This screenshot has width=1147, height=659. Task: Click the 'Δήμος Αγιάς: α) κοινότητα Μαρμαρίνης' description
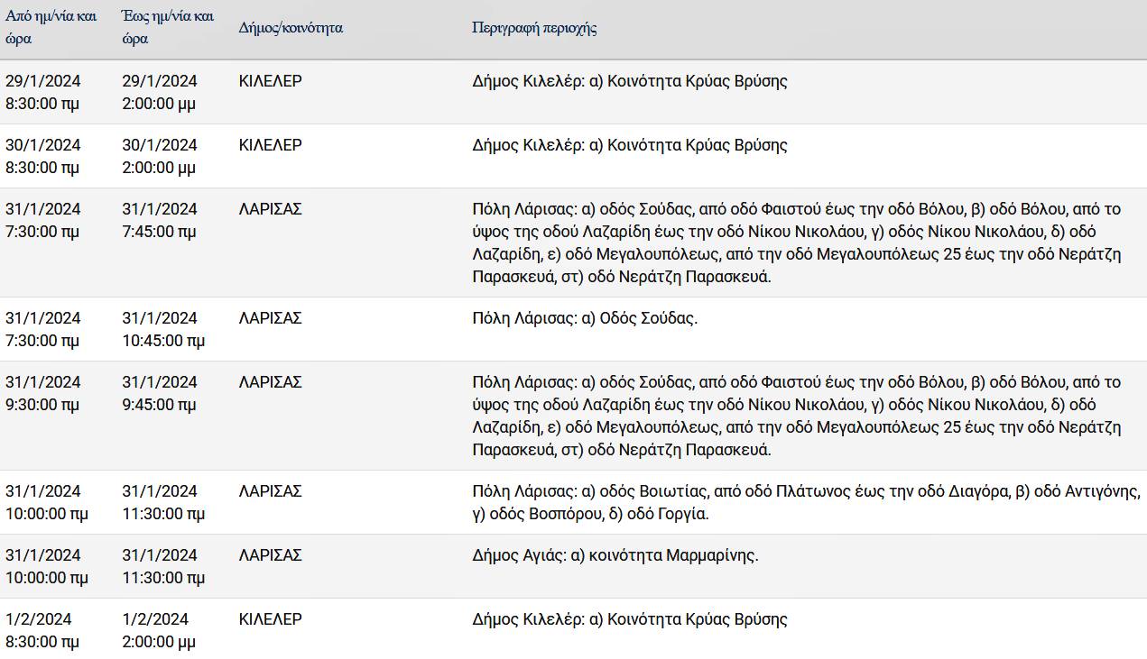coord(615,555)
